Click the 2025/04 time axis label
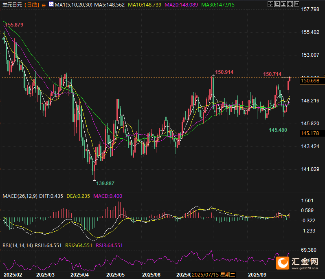 pyautogui.click(x=79, y=275)
